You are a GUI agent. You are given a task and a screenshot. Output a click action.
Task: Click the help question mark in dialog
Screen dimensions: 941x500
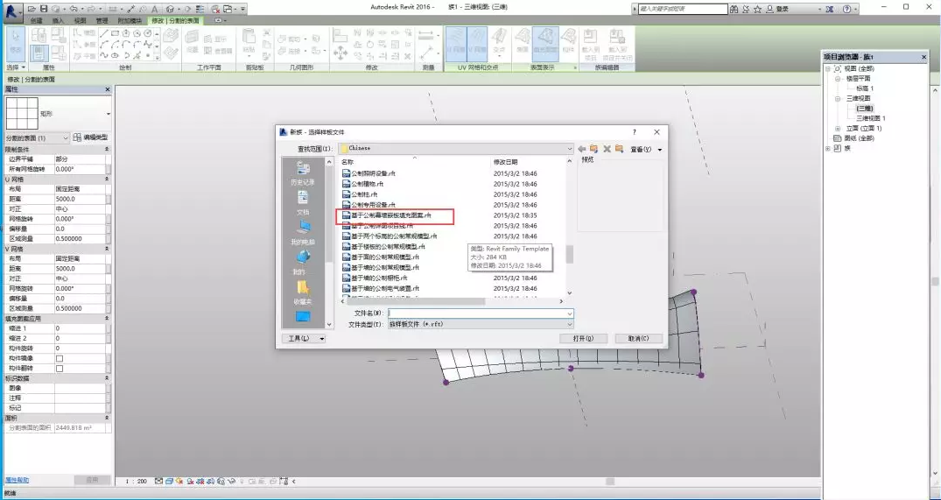(634, 132)
